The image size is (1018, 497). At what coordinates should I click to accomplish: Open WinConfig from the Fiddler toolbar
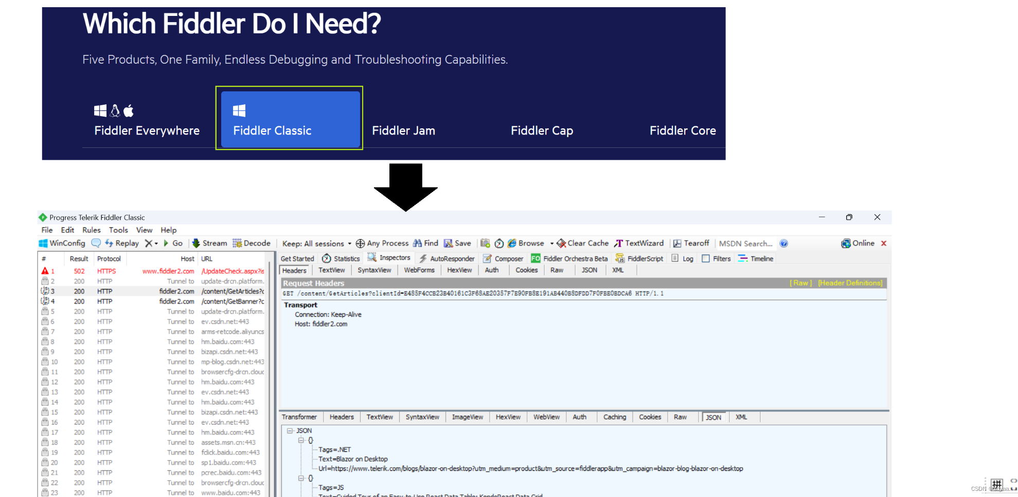[62, 243]
